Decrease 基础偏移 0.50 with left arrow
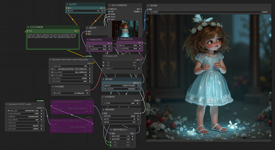This screenshot has height=150, width=275. click(x=113, y=139)
